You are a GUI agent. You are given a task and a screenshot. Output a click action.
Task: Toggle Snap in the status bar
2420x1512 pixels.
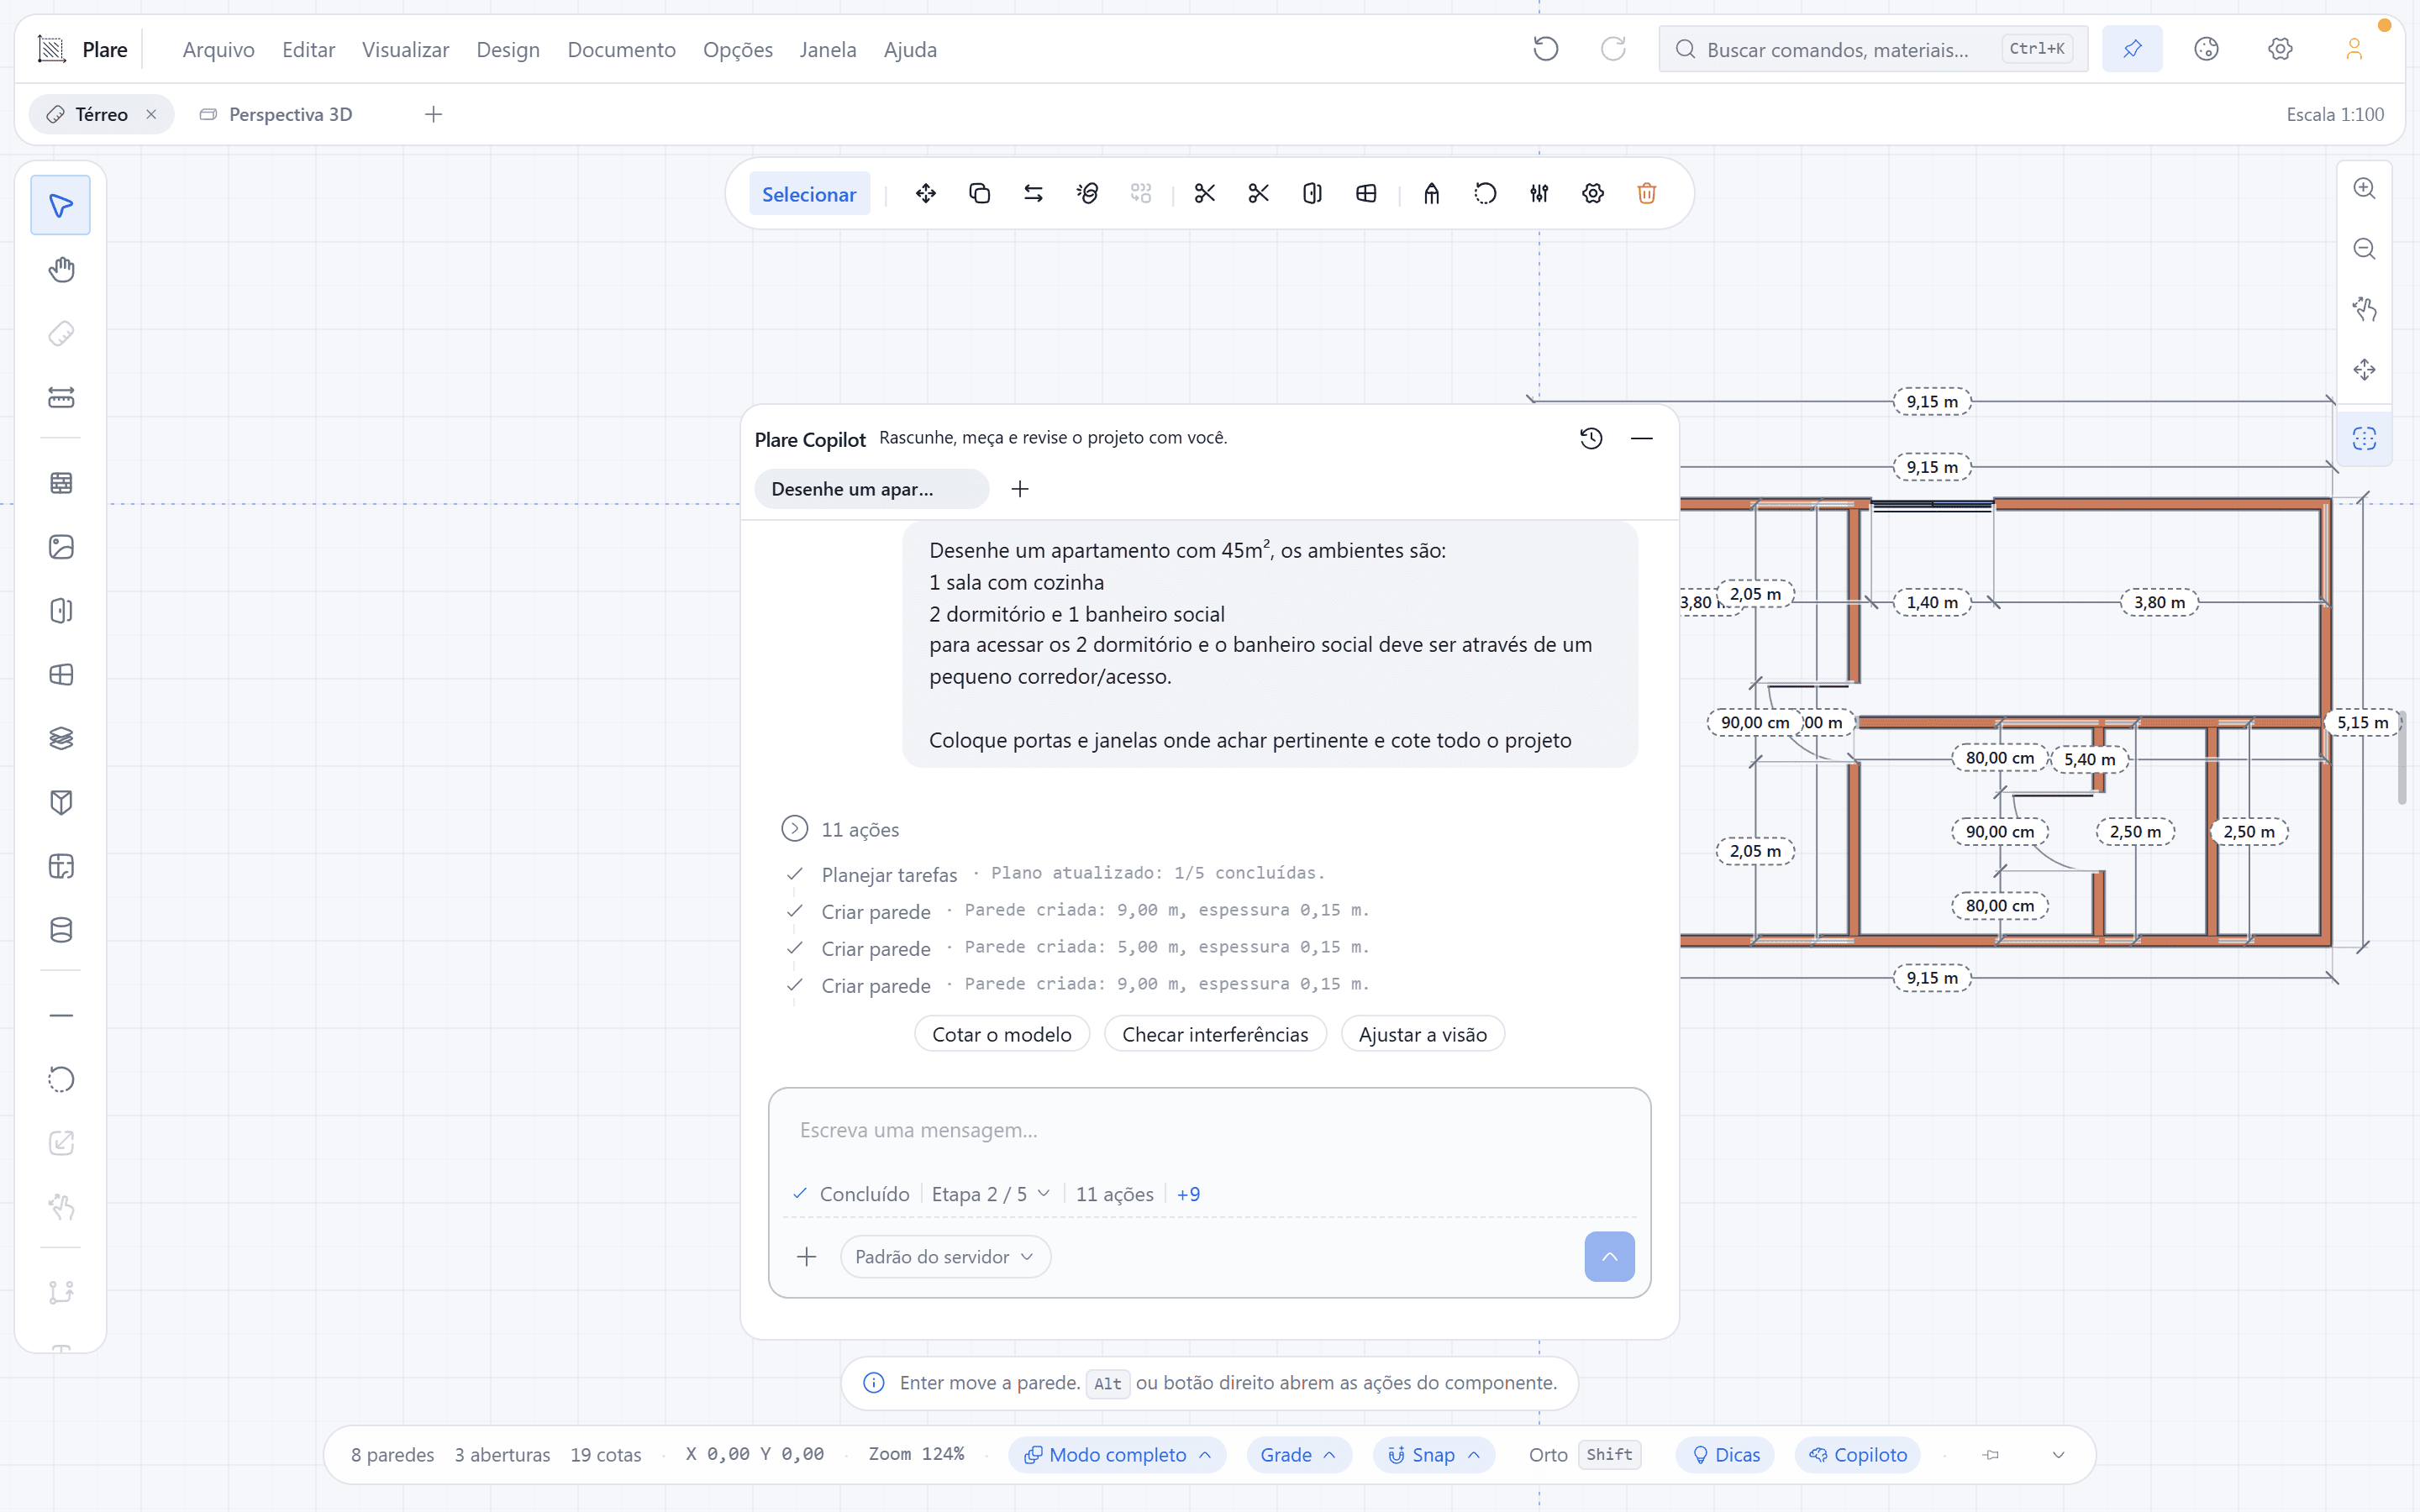pos(1434,1455)
